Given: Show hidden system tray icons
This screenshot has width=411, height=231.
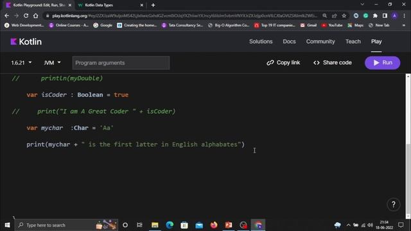Looking at the screenshot, I should (348, 225).
